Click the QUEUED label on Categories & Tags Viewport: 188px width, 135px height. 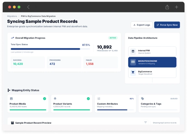(x=174, y=99)
